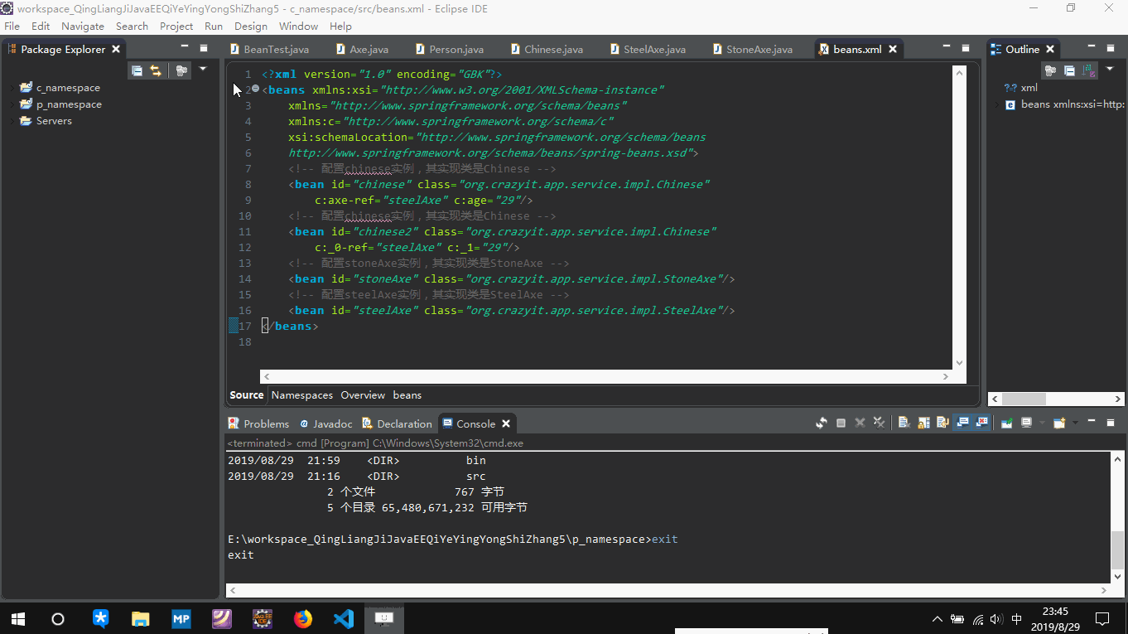Open the Problems view tab
This screenshot has height=634, width=1128.
[x=258, y=423]
